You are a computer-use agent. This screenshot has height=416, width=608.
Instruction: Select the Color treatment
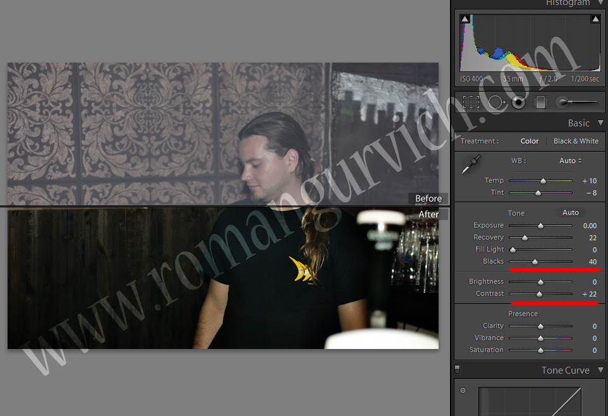point(529,141)
